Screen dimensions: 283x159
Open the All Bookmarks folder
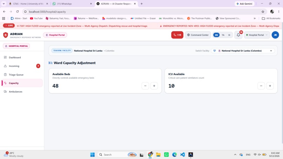tap(271, 18)
